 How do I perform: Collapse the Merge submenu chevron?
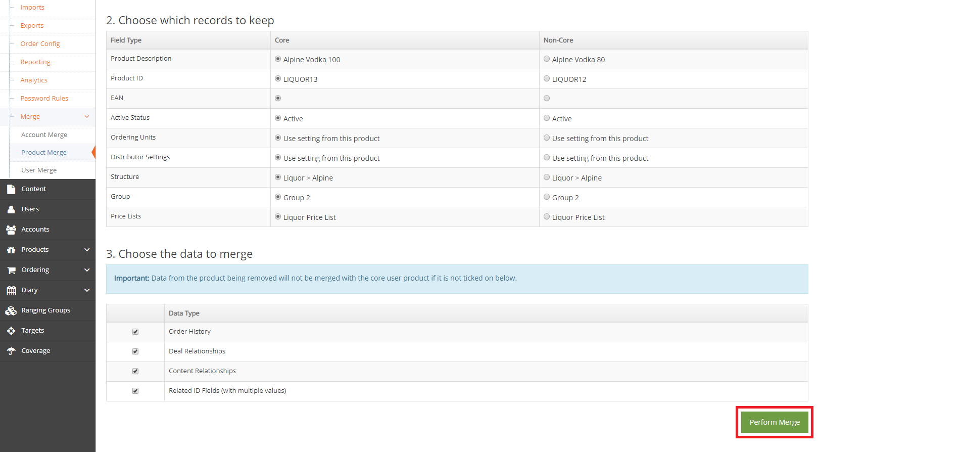87,117
